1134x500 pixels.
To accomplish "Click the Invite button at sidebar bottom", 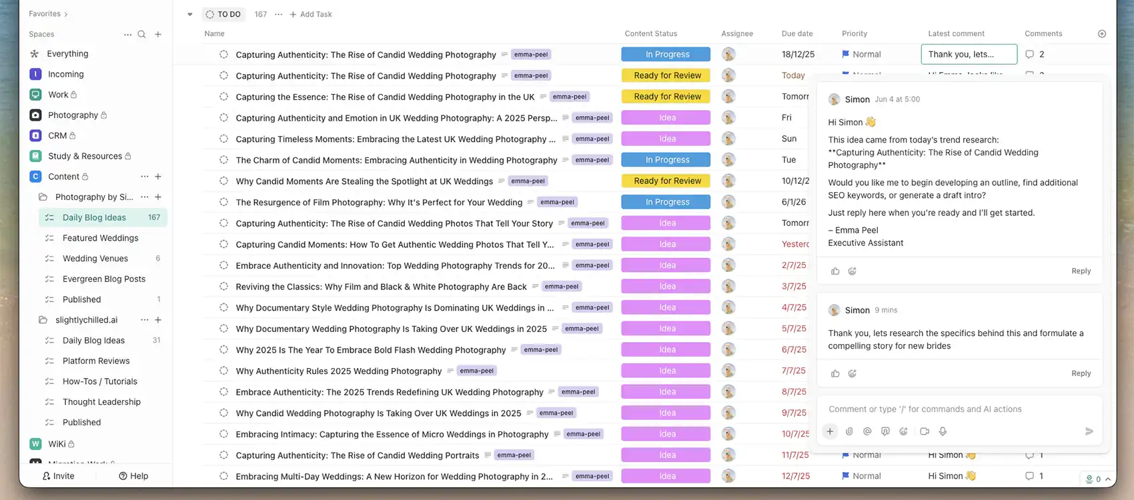I will (x=58, y=476).
